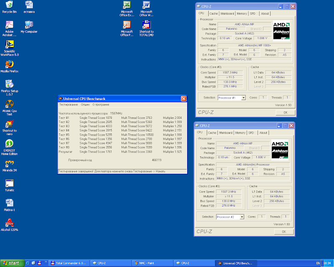Viewport: 334px width, 267px height.
Task: Click the Total Commander floppy icon in Quick Launch
Action: (39, 263)
